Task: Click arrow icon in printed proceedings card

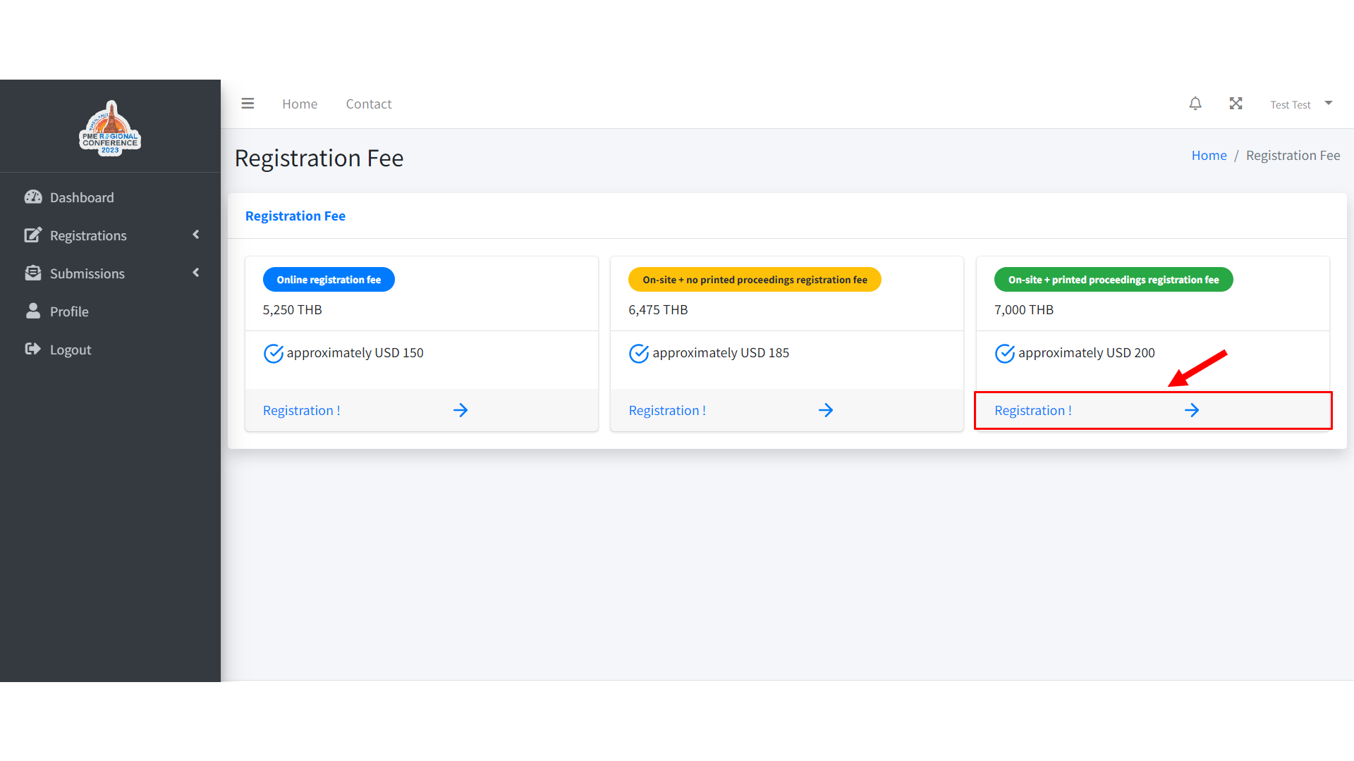Action: (1192, 410)
